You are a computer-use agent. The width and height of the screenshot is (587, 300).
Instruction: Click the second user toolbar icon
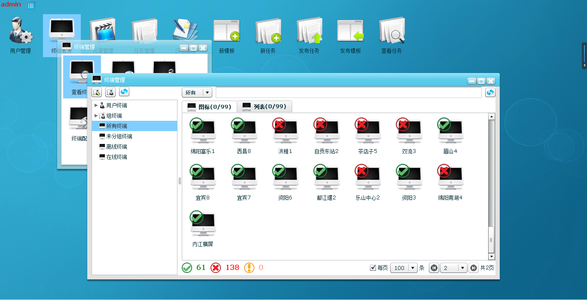[x=110, y=92]
